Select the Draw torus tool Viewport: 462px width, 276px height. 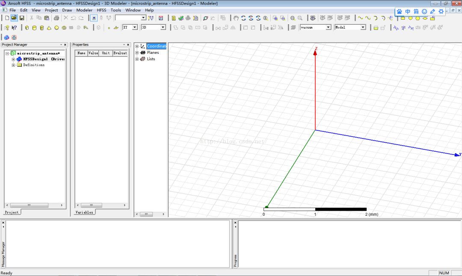[x=64, y=28]
